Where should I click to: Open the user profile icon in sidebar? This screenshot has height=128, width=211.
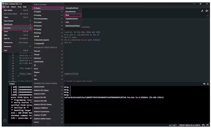click(x=5, y=121)
